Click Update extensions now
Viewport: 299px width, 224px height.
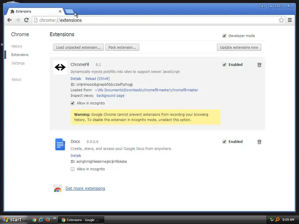coord(239,48)
